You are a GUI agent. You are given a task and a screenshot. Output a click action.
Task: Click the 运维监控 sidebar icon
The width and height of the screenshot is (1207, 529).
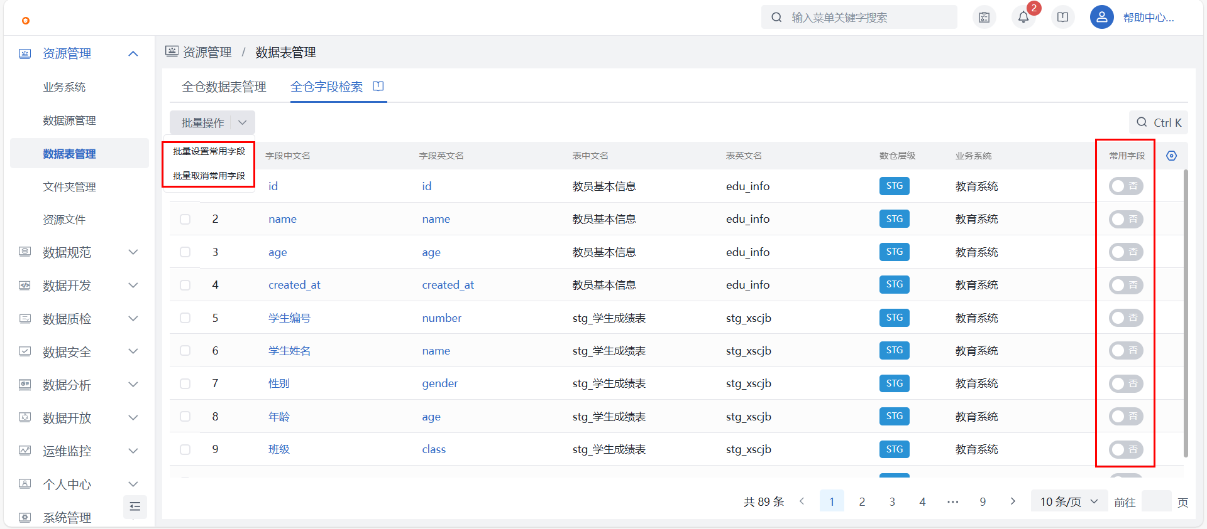25,451
